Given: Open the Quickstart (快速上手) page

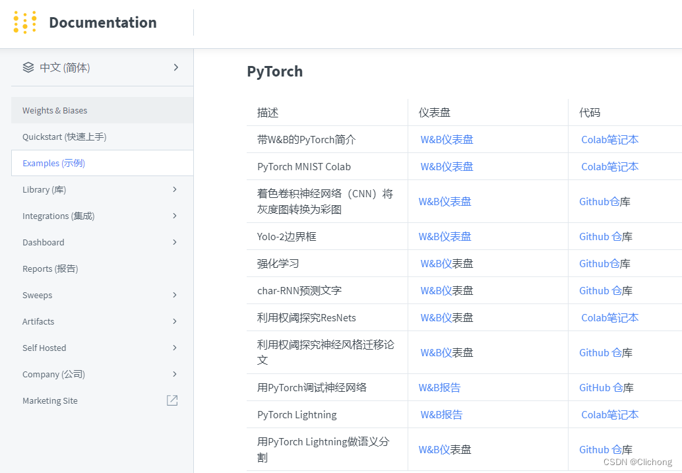Looking at the screenshot, I should [64, 137].
